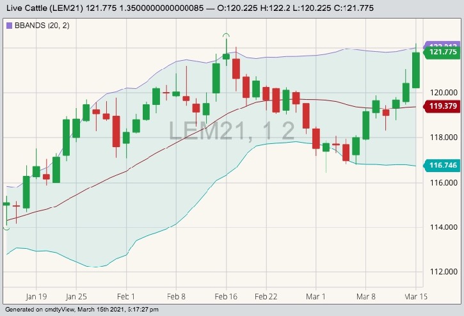Image resolution: width=464 pixels, height=316 pixels.
Task: Click the 114.000 price axis label
Action: [x=444, y=227]
